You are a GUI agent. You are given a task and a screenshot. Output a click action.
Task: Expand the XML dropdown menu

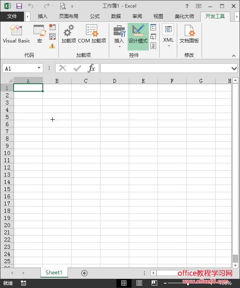(x=168, y=46)
